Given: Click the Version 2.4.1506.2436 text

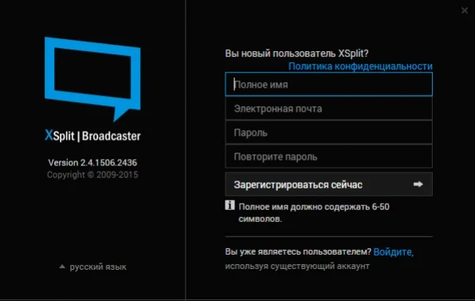Looking at the screenshot, I should 92,163.
